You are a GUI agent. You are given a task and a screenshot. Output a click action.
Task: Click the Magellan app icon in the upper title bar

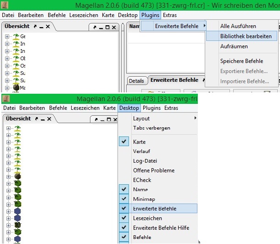(6, 6)
